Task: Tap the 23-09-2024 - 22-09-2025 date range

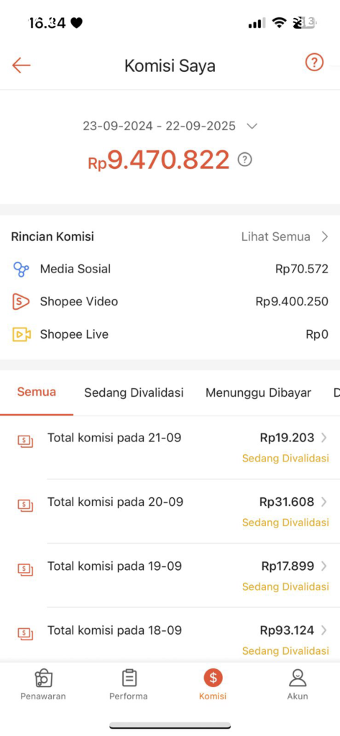Action: point(159,126)
